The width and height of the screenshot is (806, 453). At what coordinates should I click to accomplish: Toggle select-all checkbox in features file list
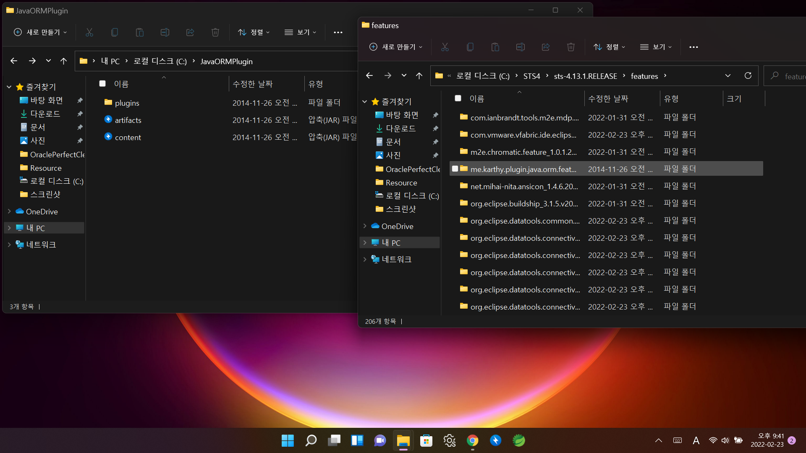(x=458, y=98)
